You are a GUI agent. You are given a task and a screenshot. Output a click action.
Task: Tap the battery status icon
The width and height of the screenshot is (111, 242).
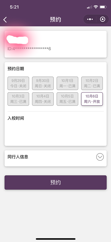(x=103, y=7)
